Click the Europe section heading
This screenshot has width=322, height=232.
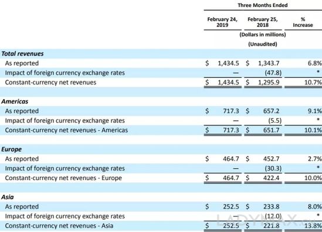pyautogui.click(x=11, y=149)
